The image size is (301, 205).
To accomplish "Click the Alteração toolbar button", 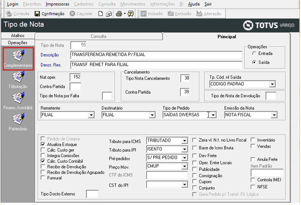I will tap(209, 14).
